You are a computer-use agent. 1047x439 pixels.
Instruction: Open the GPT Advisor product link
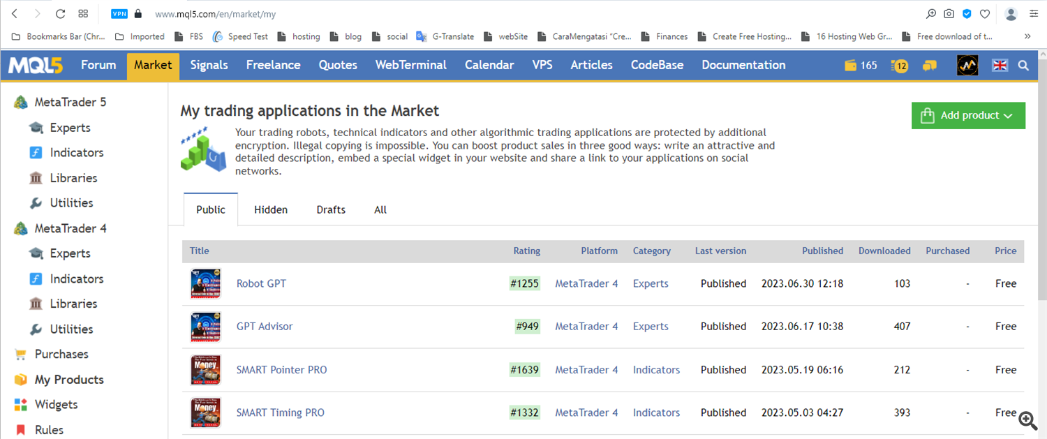click(265, 327)
